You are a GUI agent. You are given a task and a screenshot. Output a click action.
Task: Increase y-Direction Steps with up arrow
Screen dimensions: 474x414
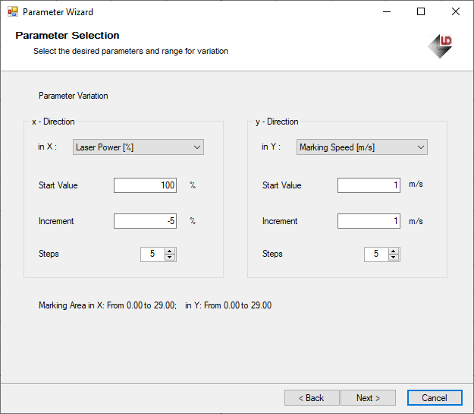394,251
